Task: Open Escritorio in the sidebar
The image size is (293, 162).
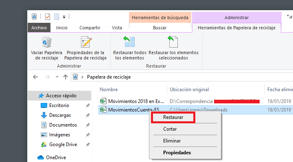Action: tap(59, 105)
